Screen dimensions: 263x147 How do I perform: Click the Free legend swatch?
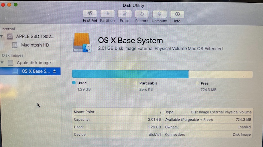pyautogui.click(x=197, y=83)
